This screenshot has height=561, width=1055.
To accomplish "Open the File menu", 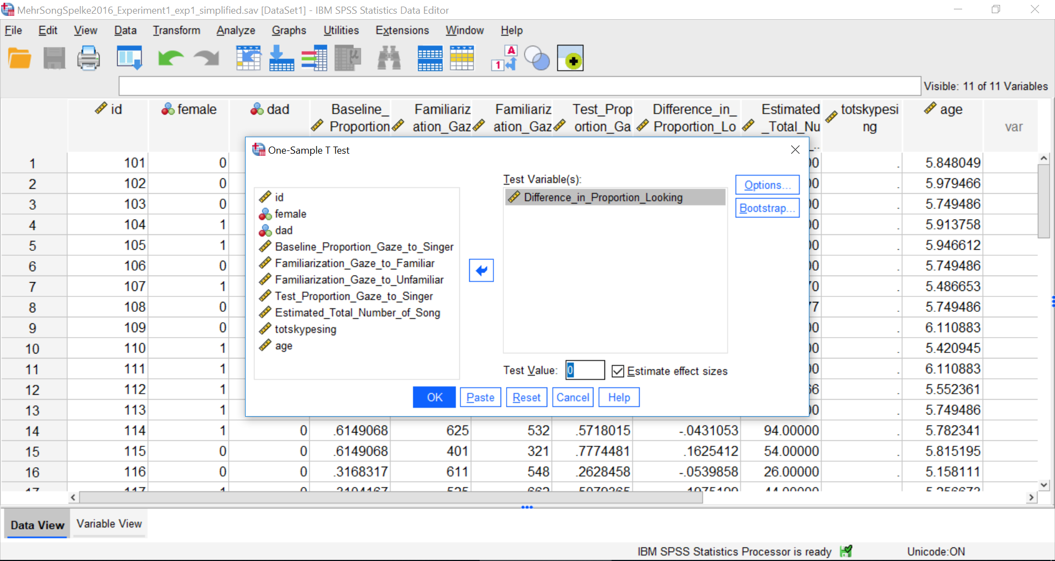I will 13,30.
